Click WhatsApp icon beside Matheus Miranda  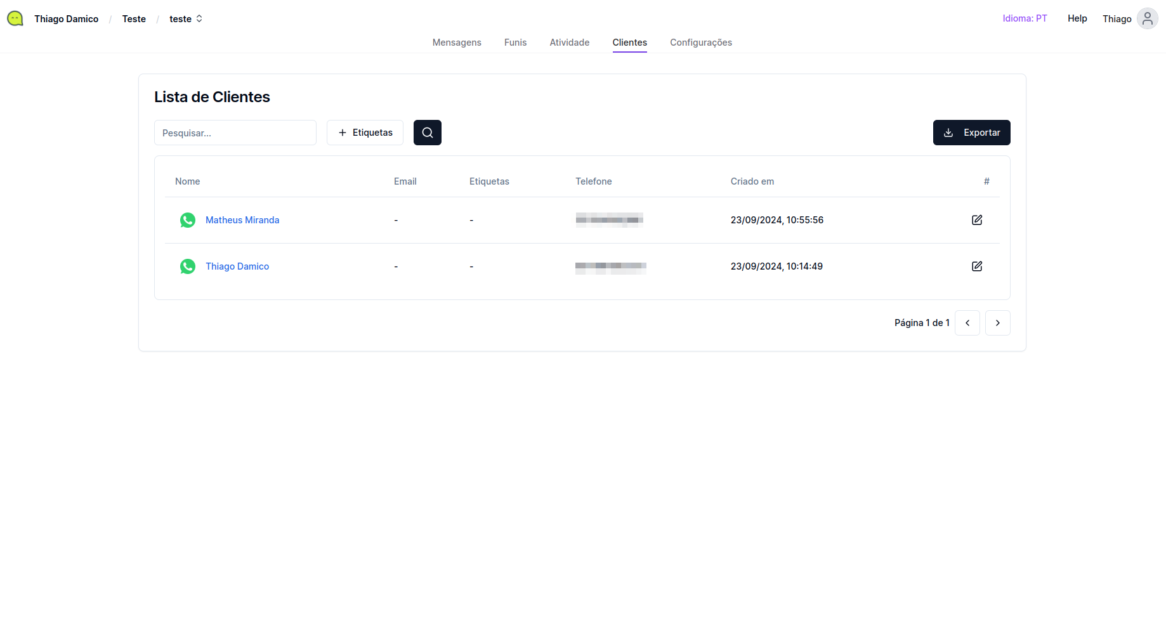(188, 220)
